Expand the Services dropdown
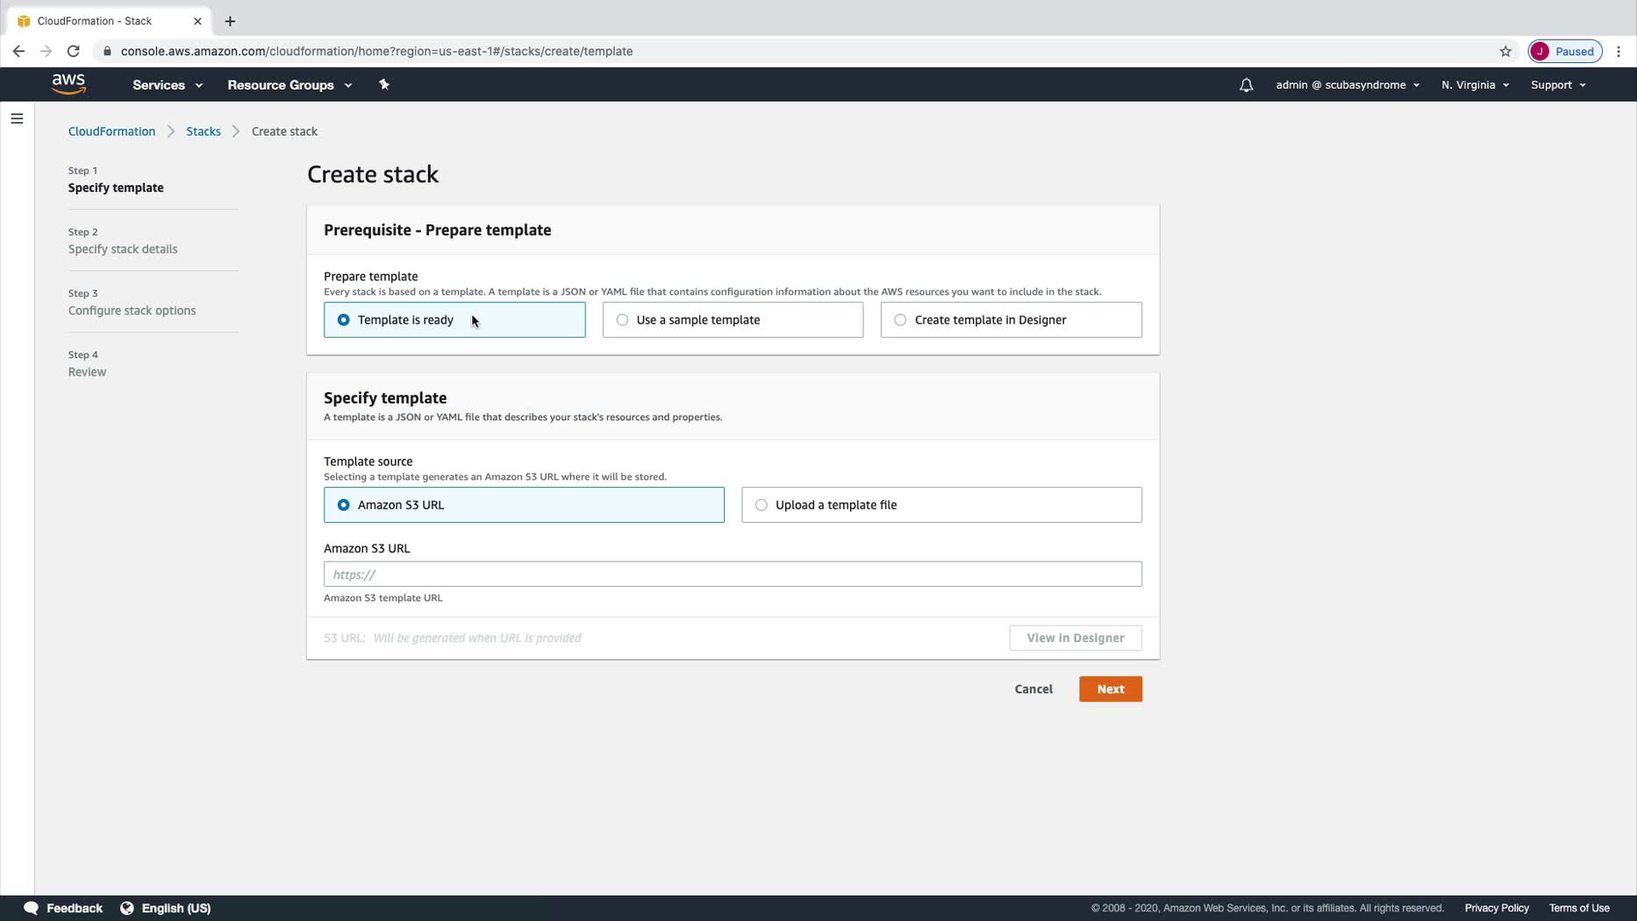The image size is (1637, 921). point(168,85)
